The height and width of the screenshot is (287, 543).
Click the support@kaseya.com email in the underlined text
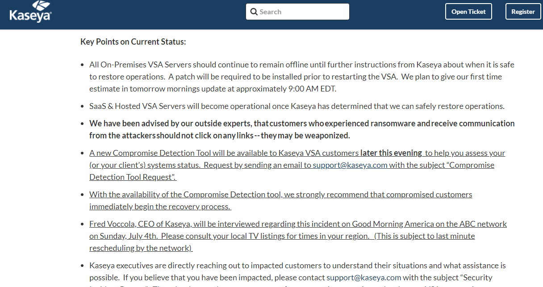click(x=350, y=165)
